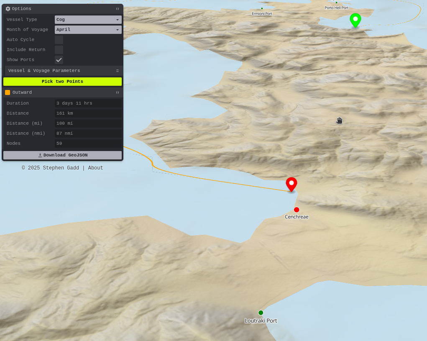Click the Porto Heli Port marker
Screen dimensions: 427x341
tap(336, 3)
